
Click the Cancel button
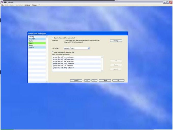105,80
